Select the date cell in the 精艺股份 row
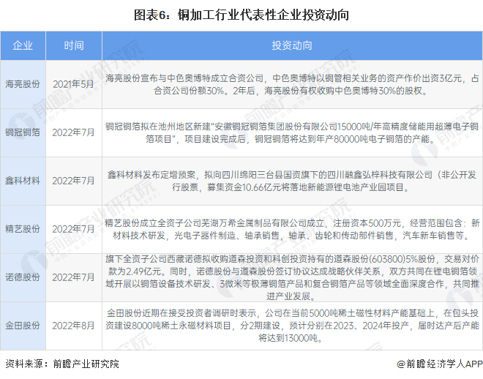The width and height of the screenshot is (483, 379). click(x=74, y=229)
